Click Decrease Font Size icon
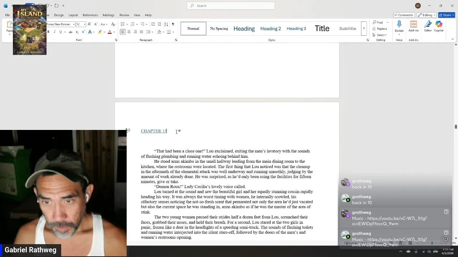458x257 pixels. [96, 24]
